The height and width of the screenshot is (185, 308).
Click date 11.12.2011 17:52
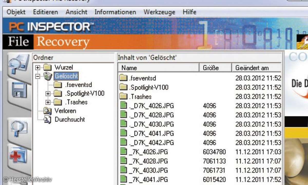[x=258, y=179]
